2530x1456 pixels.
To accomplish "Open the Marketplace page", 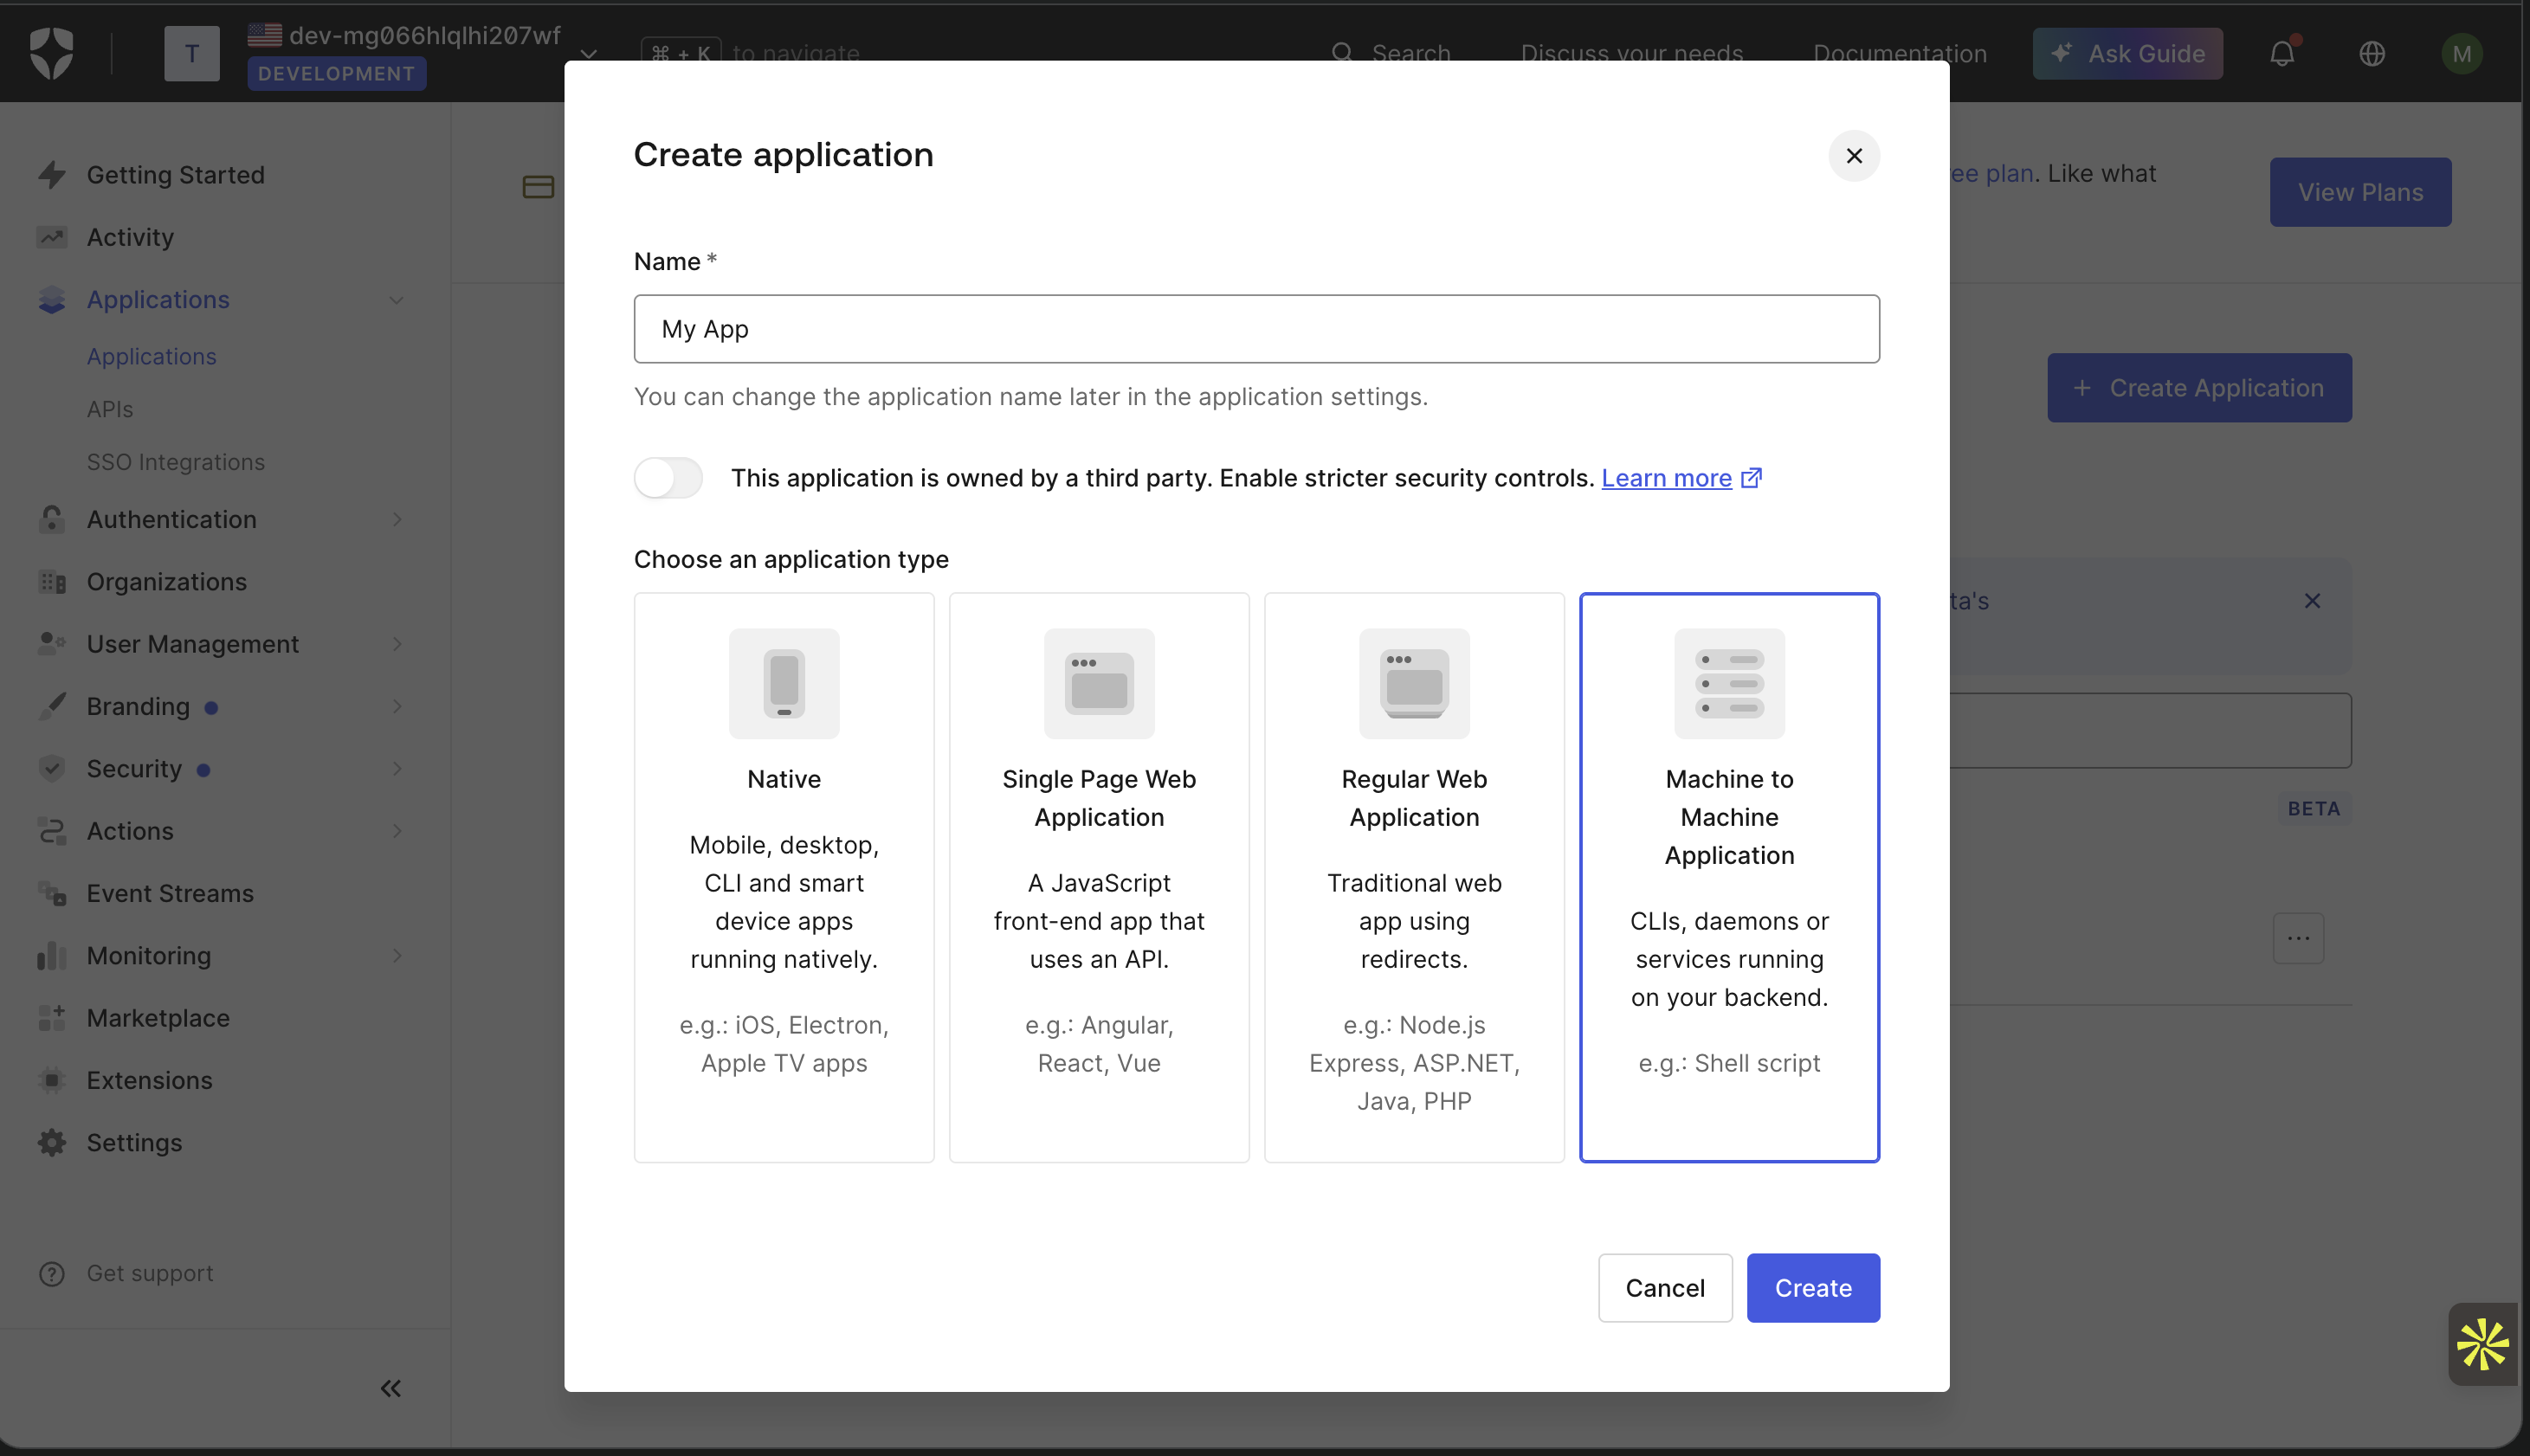I will tap(158, 1017).
